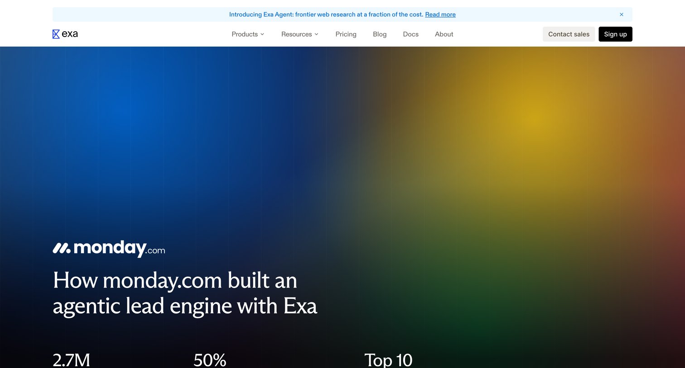Click the headline 'How monday.com built an agentic lead engine with Exa'

(185, 293)
